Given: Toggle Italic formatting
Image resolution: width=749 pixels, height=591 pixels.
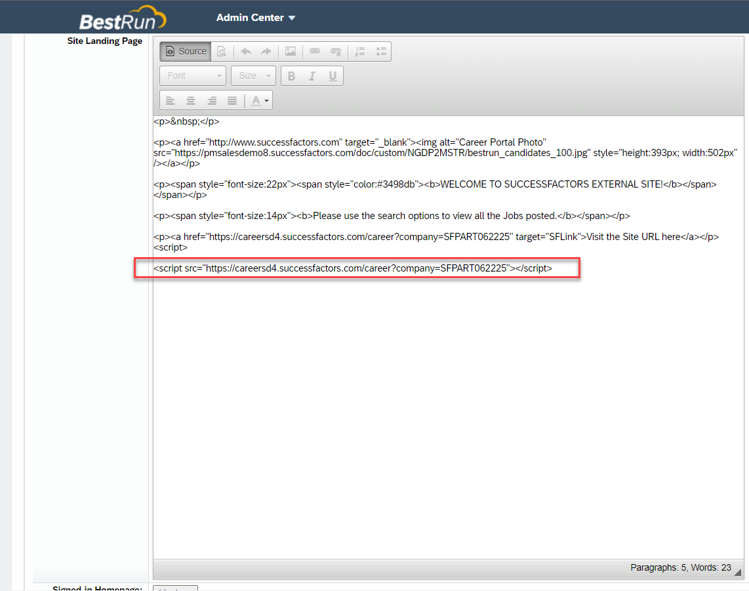Looking at the screenshot, I should [312, 76].
